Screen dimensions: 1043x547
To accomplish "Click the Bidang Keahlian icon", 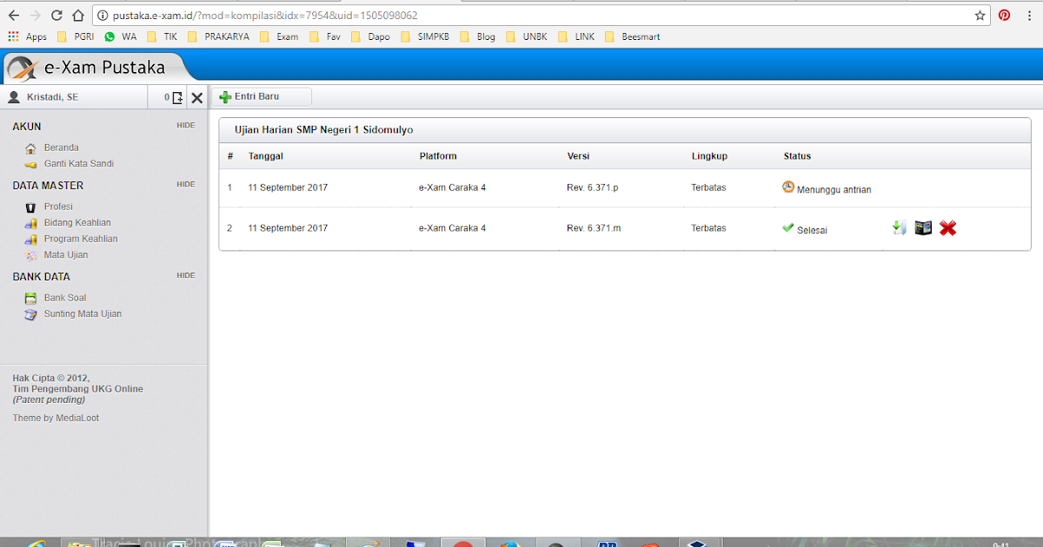I will (x=30, y=223).
